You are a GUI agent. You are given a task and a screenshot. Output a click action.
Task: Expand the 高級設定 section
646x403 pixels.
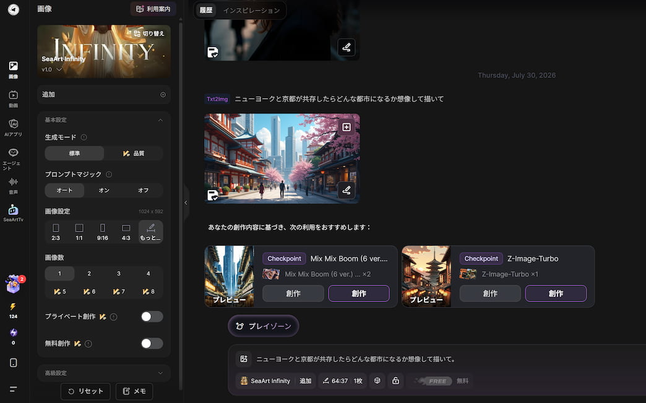click(x=160, y=373)
